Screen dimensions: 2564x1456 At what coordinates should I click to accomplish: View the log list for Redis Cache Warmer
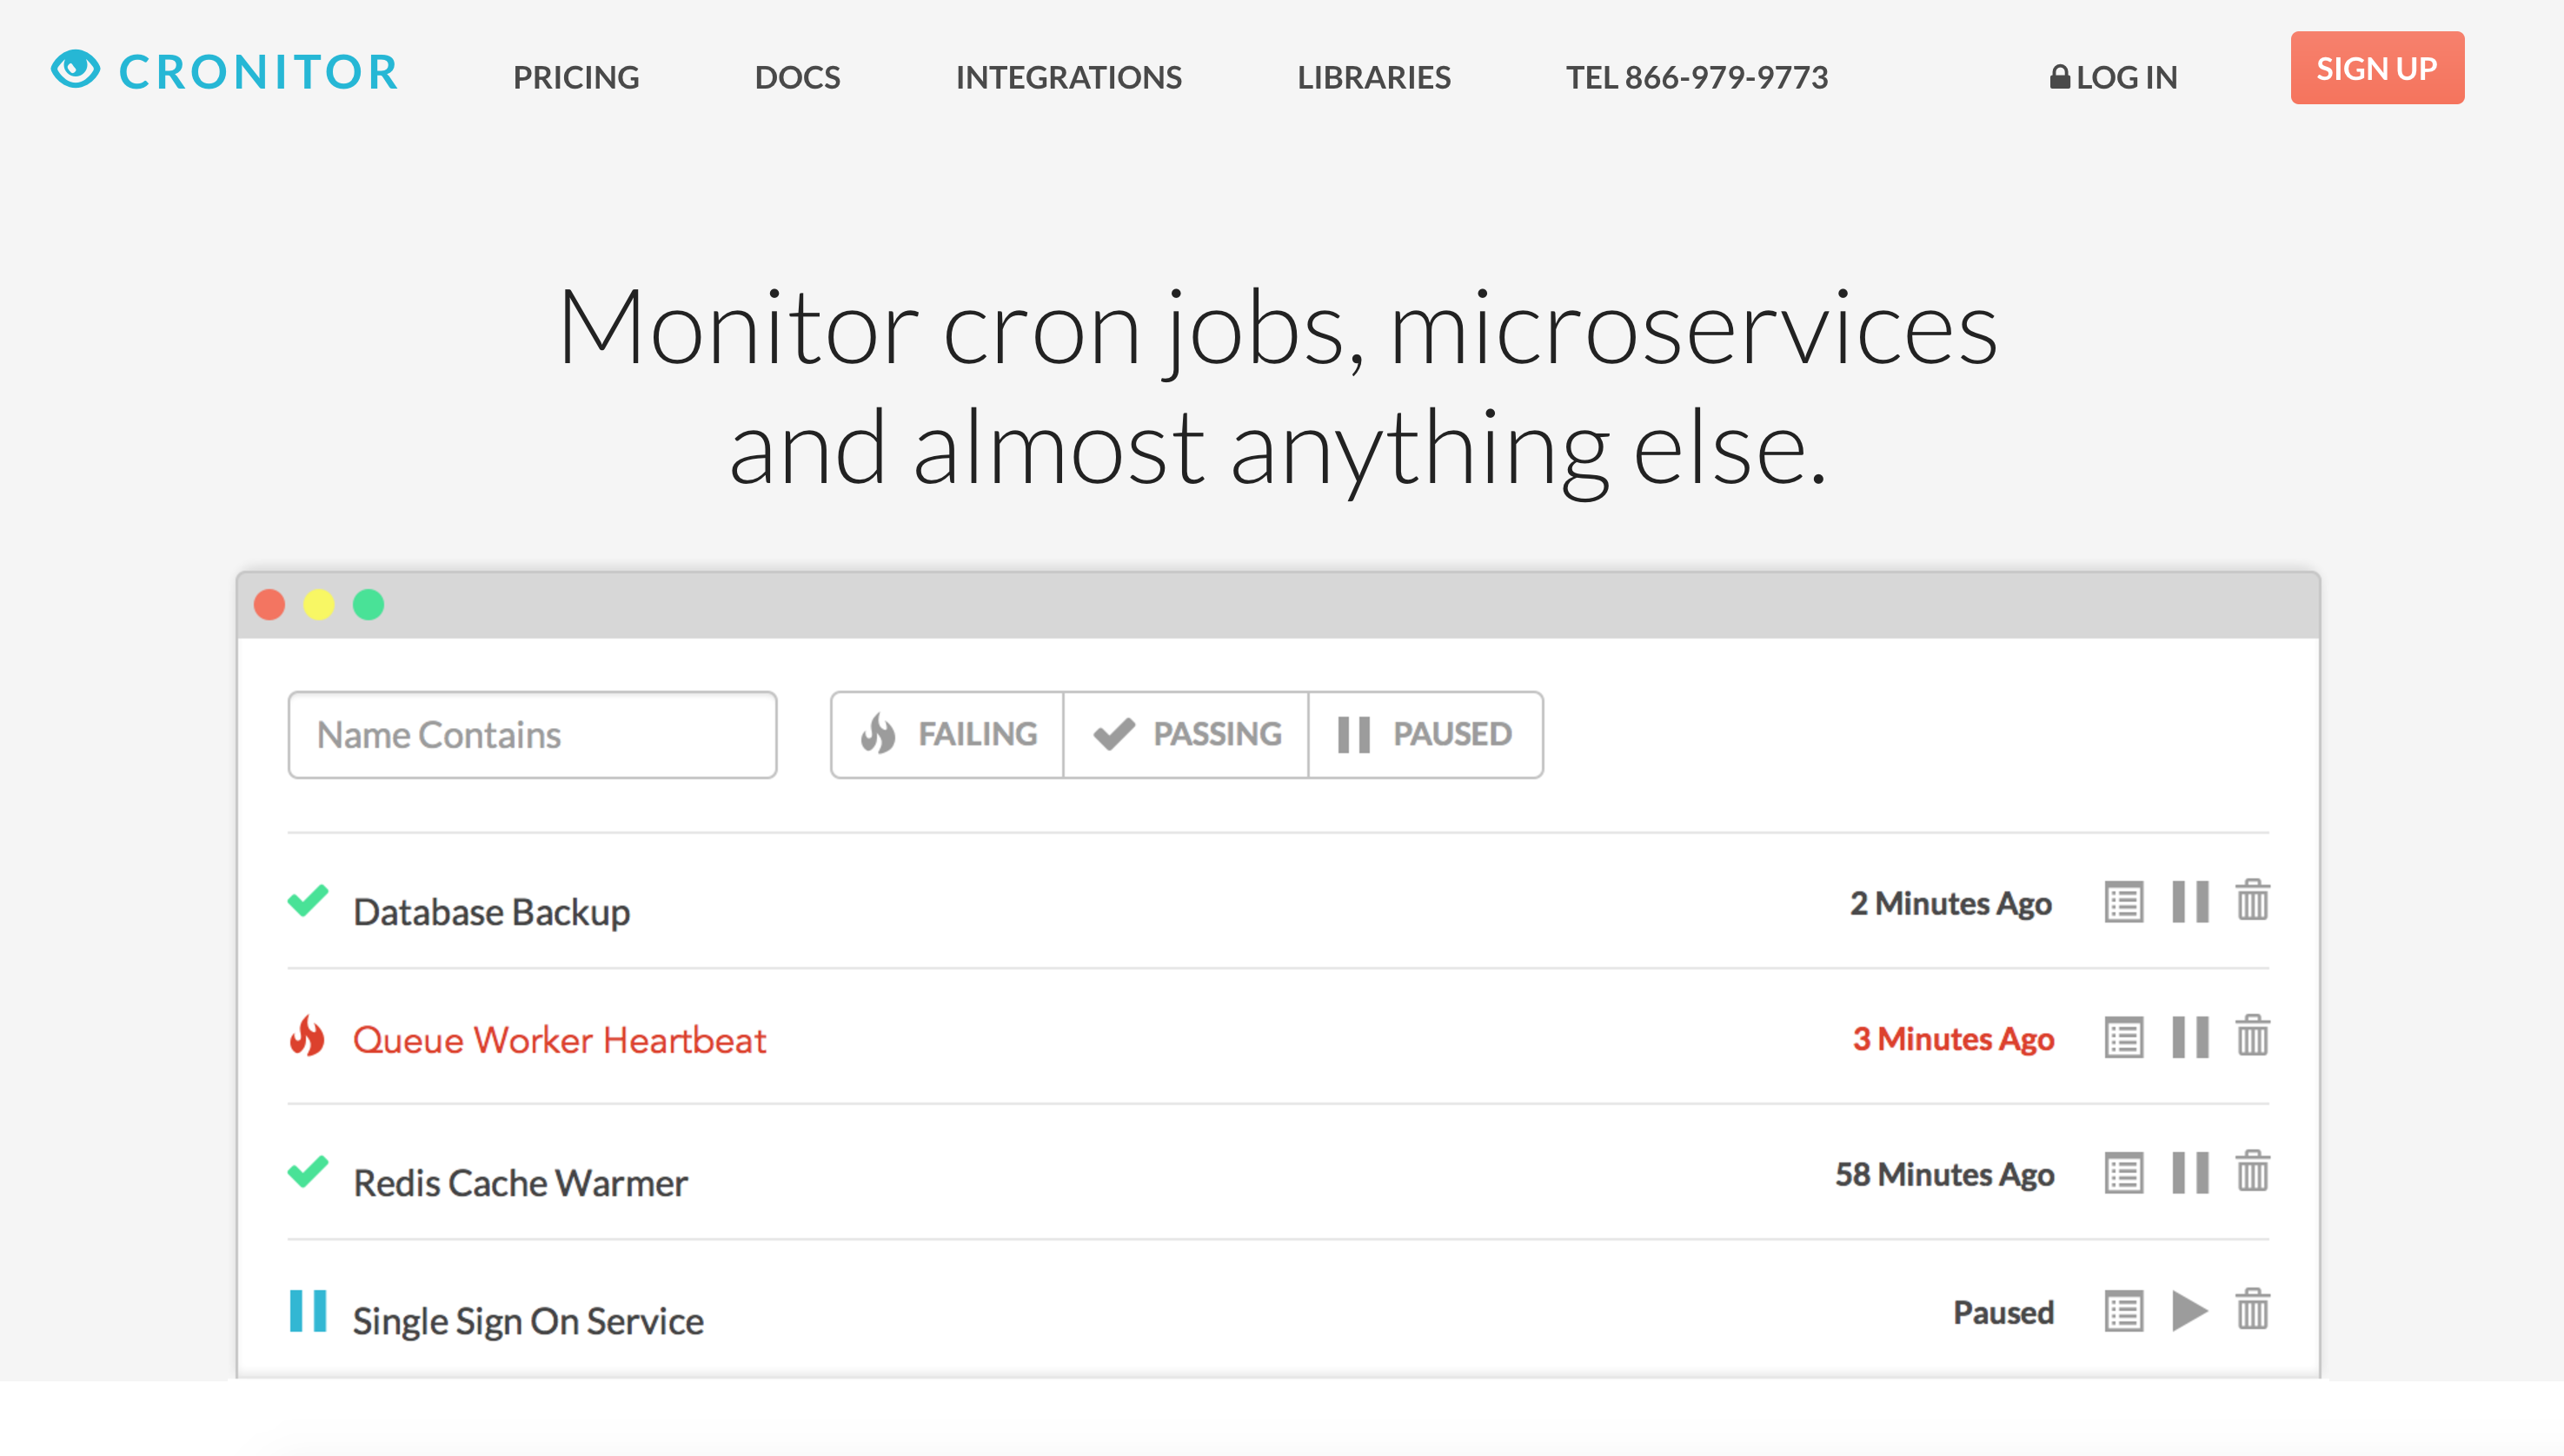point(2122,1173)
